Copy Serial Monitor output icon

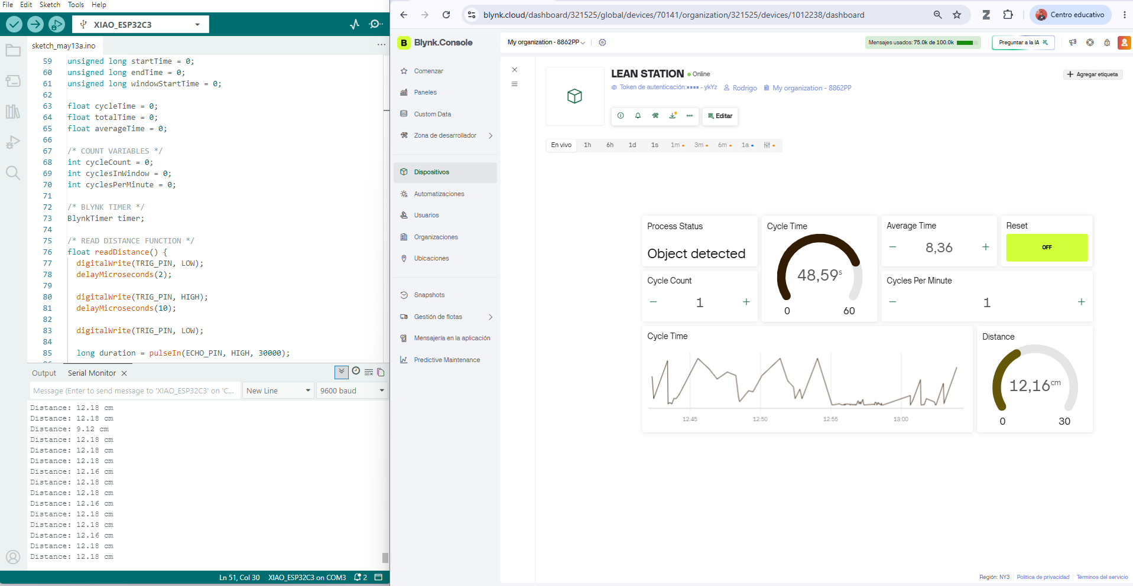[381, 372]
